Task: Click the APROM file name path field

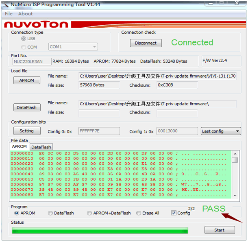Action: tap(157, 76)
